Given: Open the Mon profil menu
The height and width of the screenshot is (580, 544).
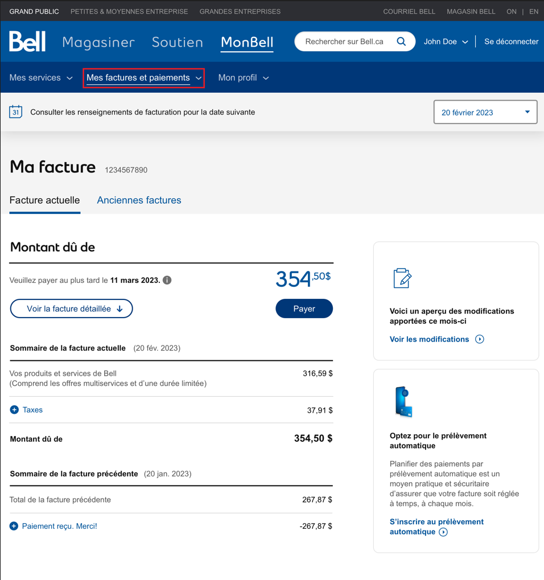Looking at the screenshot, I should pyautogui.click(x=243, y=78).
